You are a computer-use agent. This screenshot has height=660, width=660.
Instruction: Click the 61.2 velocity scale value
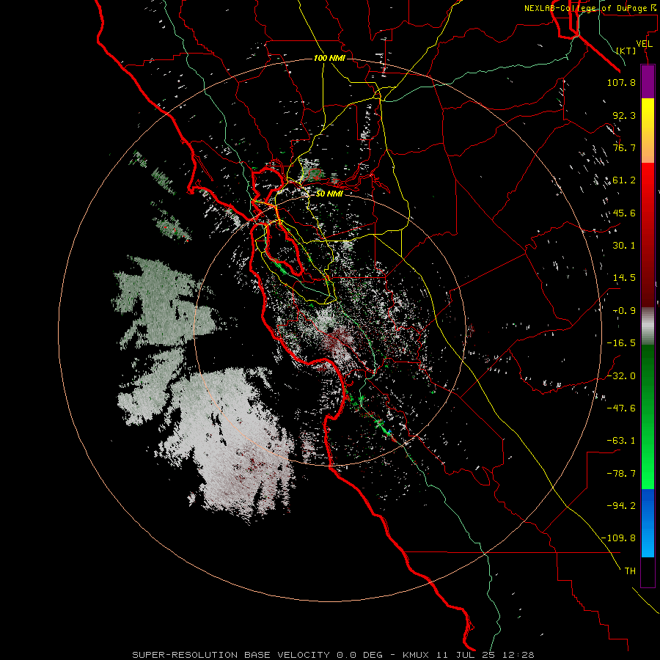(x=624, y=180)
